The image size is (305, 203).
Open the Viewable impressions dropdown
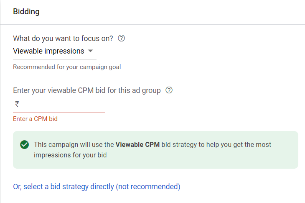(x=48, y=51)
